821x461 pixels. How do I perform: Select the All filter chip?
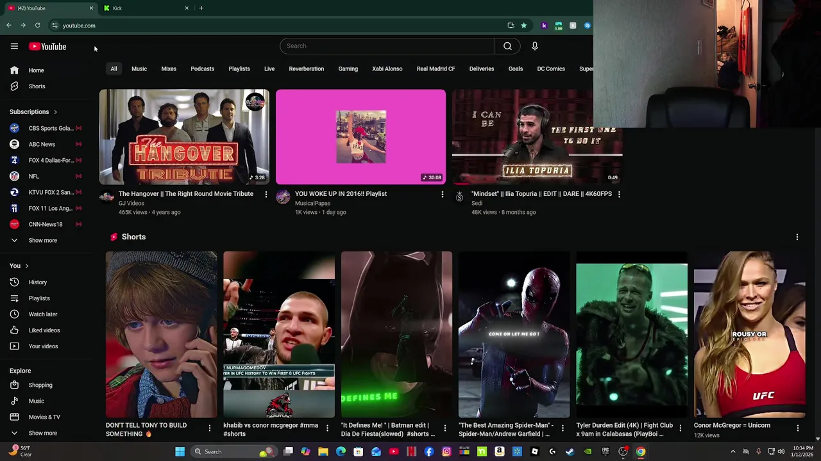[114, 69]
